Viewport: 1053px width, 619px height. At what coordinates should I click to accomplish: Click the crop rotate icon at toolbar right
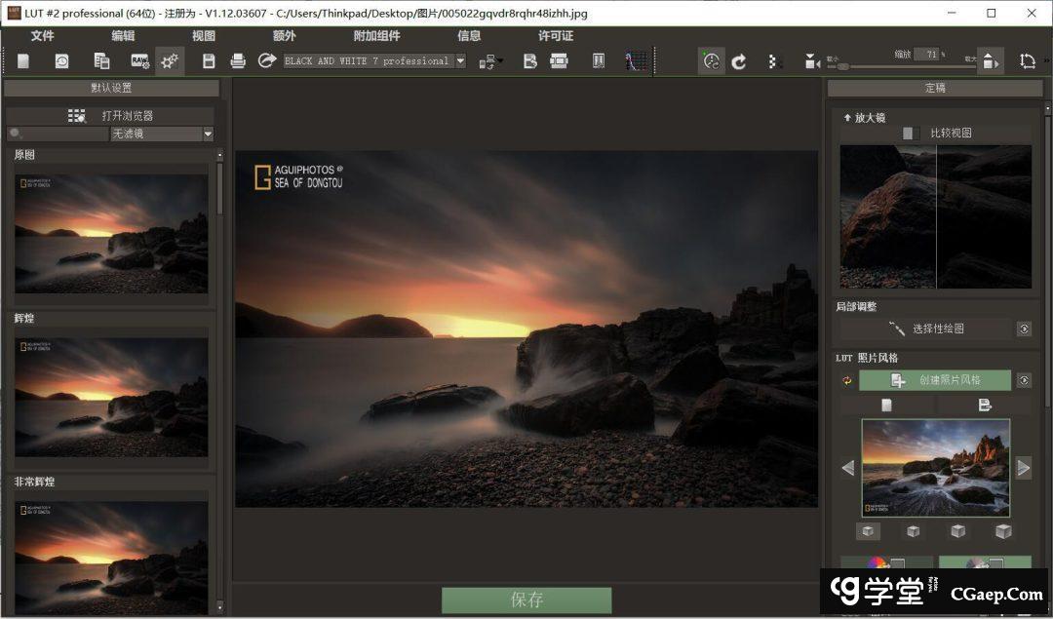[1028, 61]
